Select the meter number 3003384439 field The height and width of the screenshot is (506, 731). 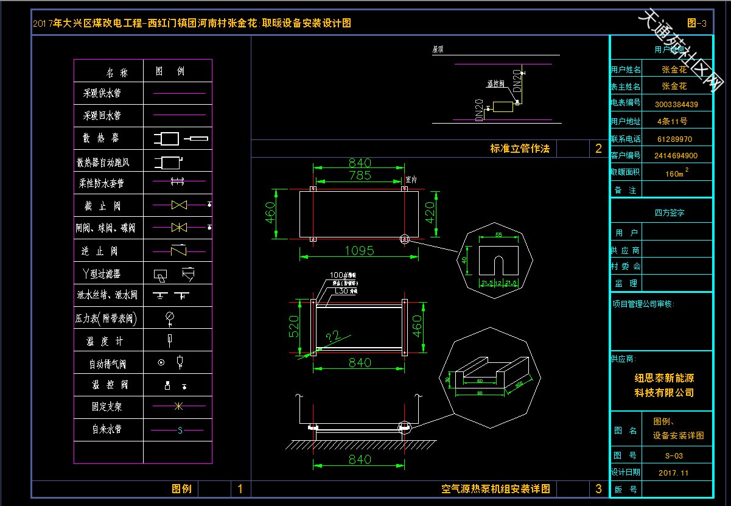click(x=676, y=104)
